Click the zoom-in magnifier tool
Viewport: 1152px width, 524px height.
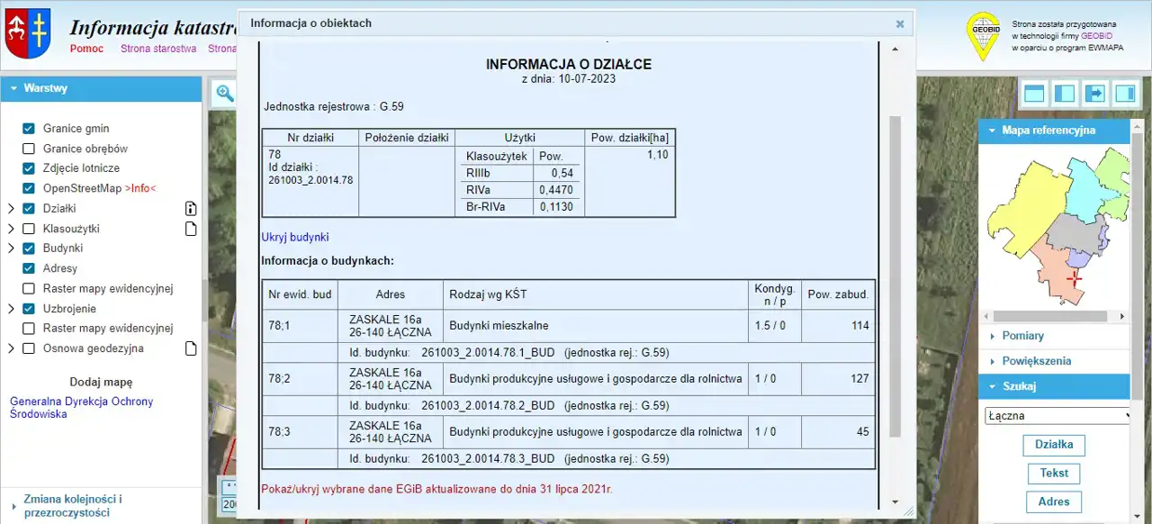224,94
